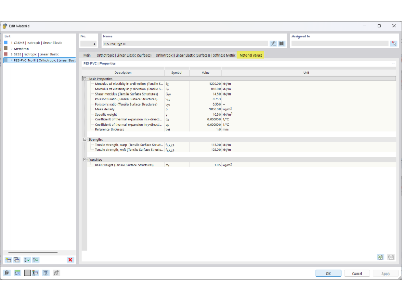Click the Edit Material window app icon
This screenshot has height=301, width=402.
point(5,26)
